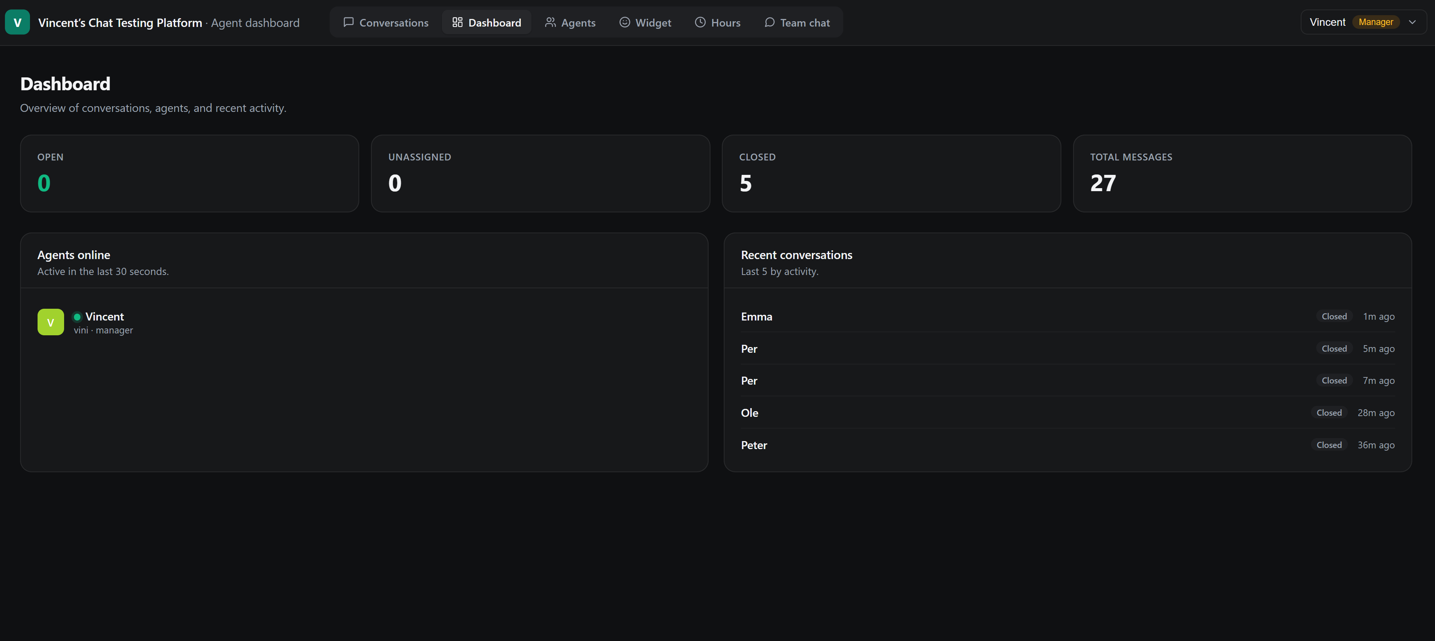Click the '1m ago' timestamp
Image resolution: width=1435 pixels, height=641 pixels.
(1379, 316)
